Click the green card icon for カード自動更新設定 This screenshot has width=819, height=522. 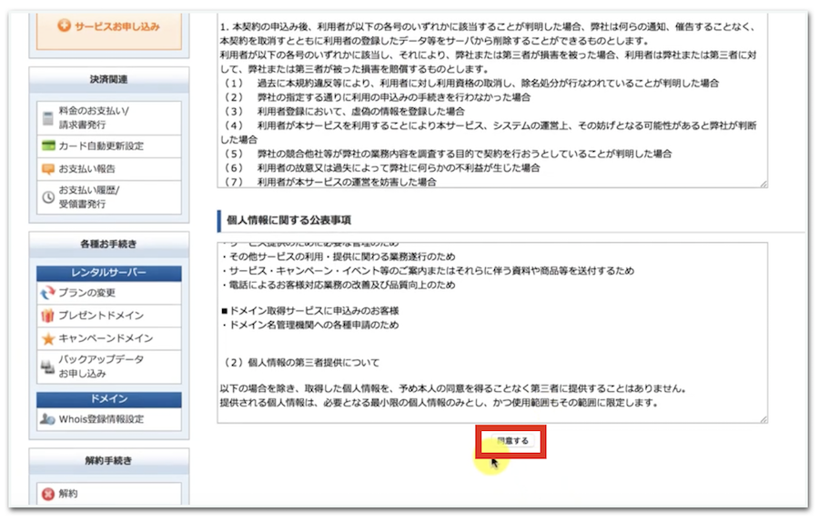(48, 146)
